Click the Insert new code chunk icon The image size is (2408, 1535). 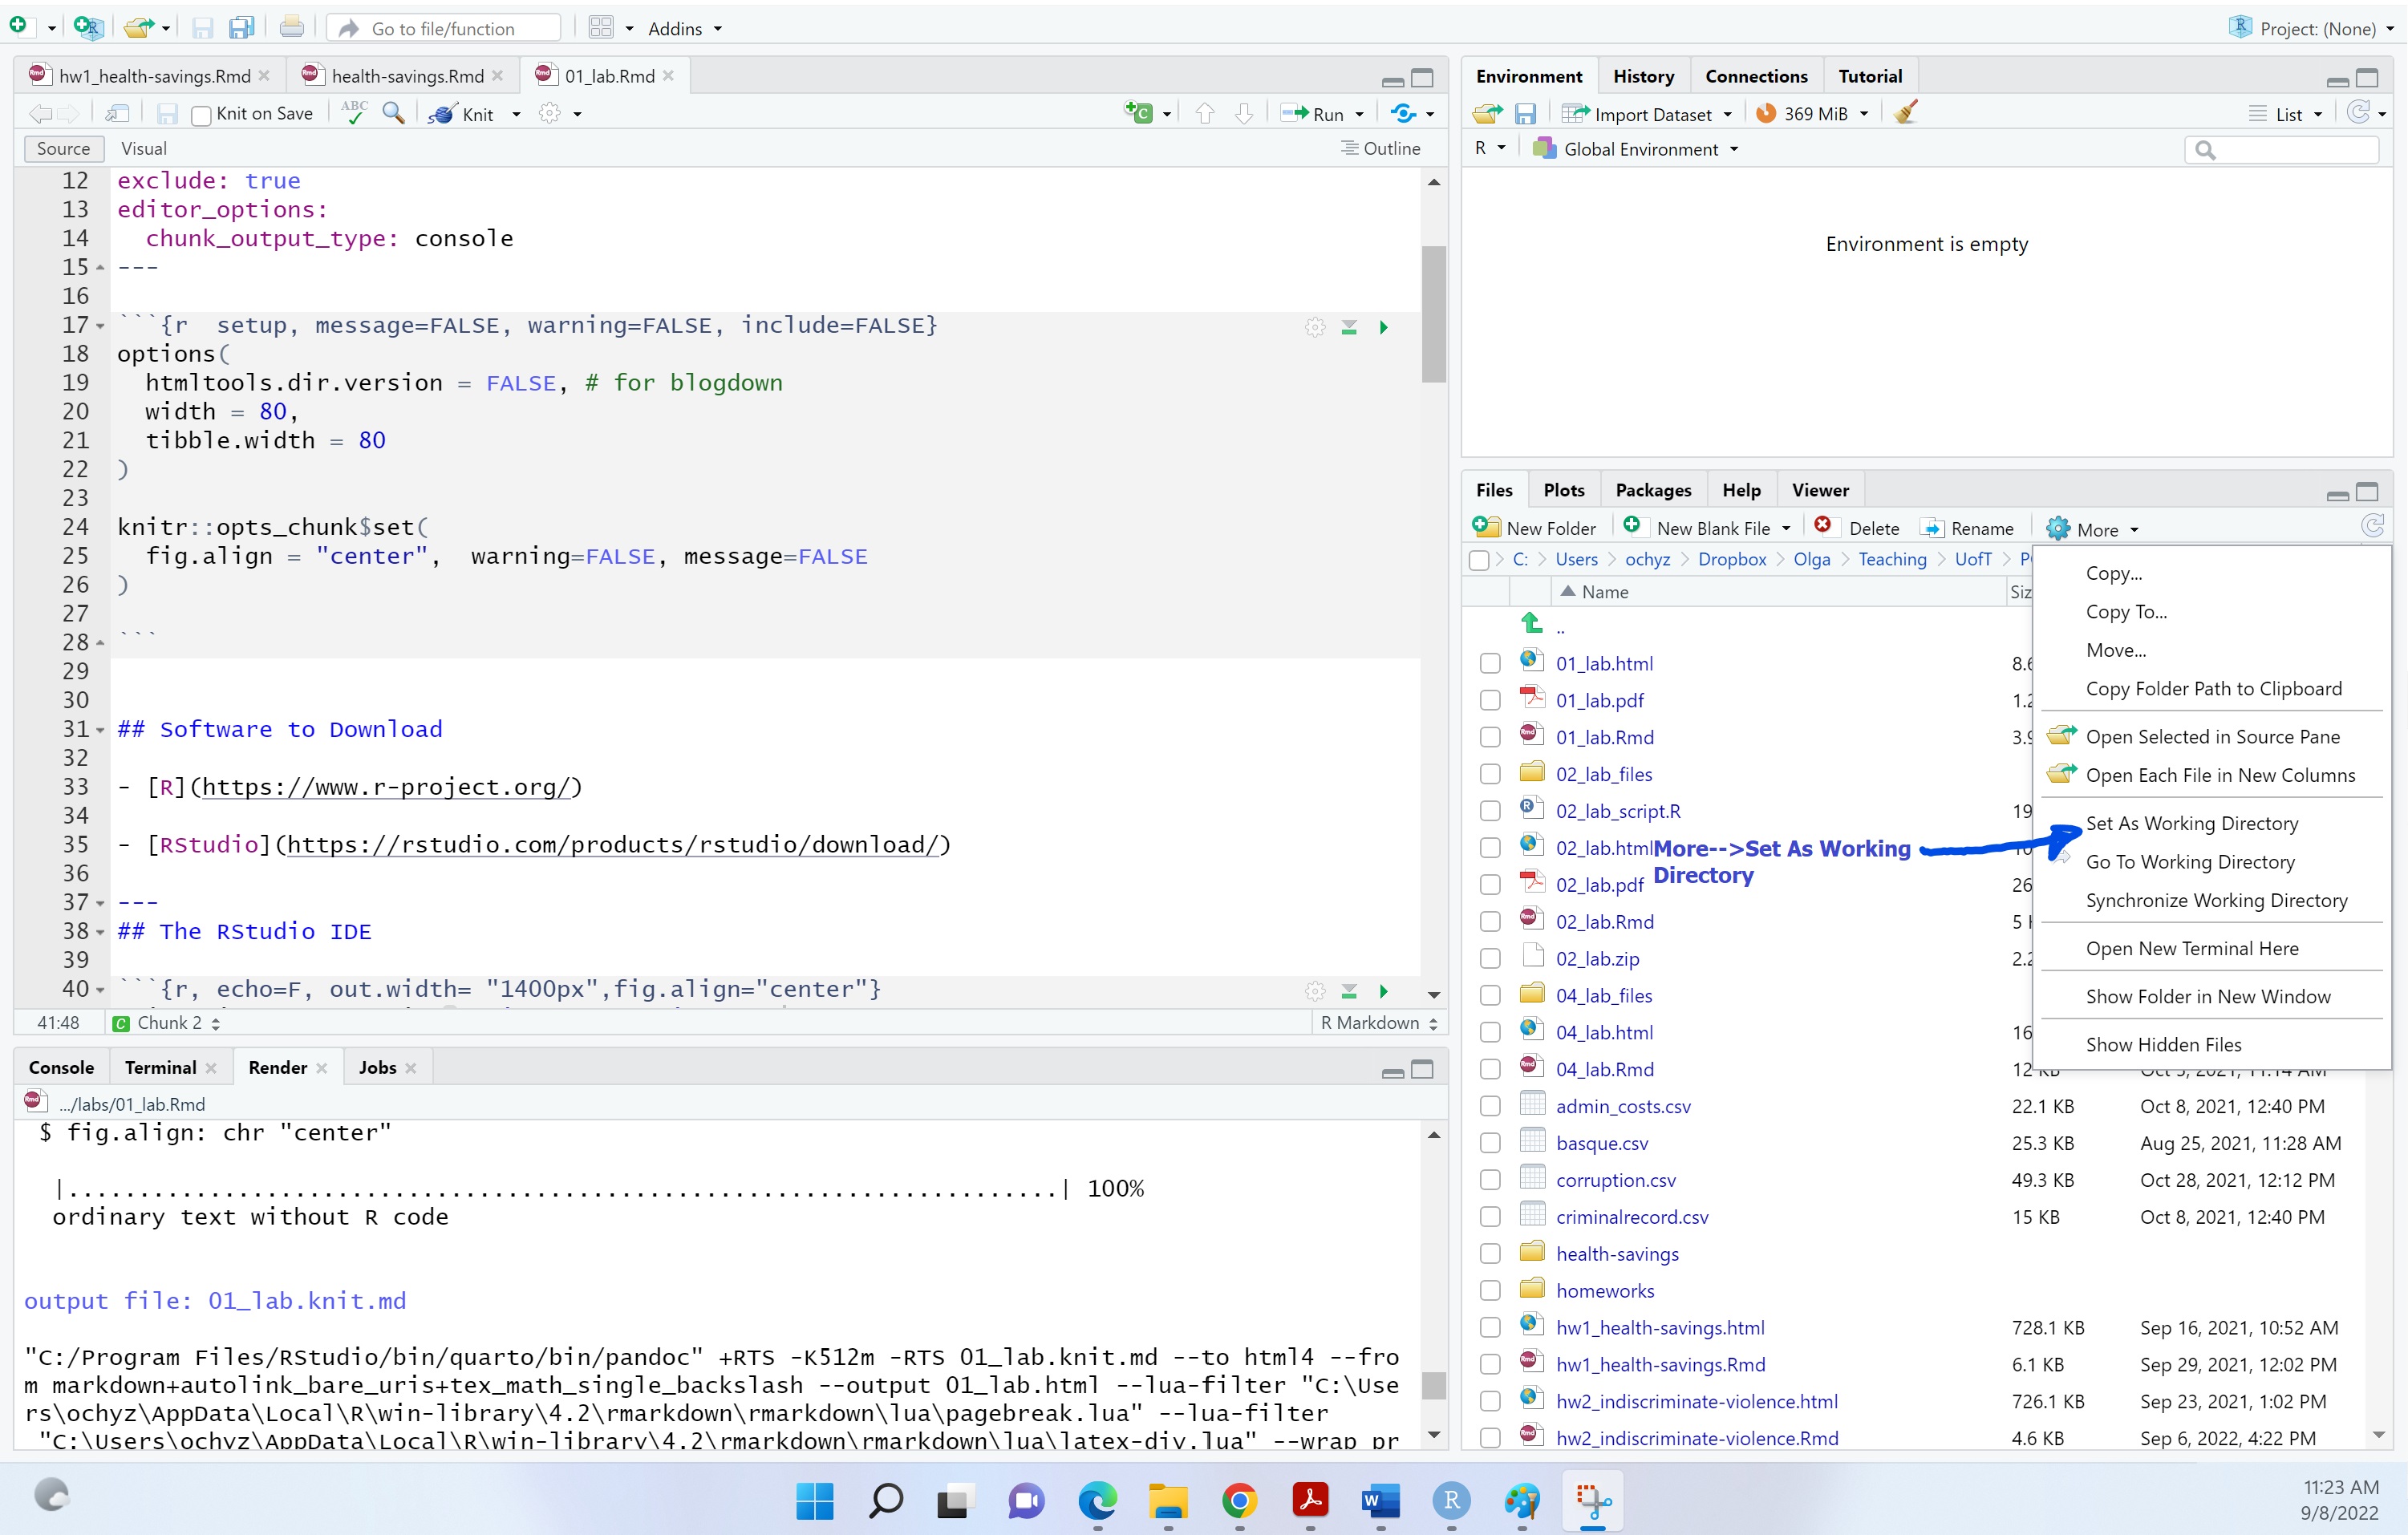[1138, 113]
